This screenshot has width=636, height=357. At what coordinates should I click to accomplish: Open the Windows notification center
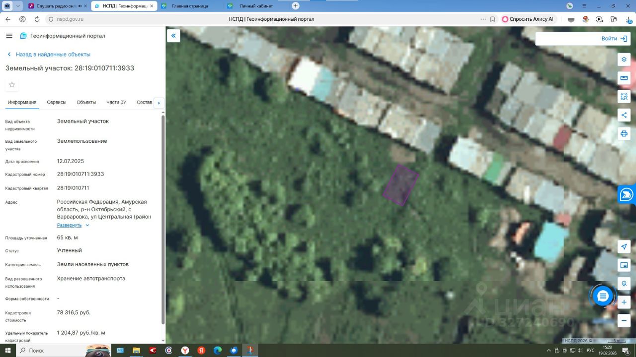(x=626, y=351)
